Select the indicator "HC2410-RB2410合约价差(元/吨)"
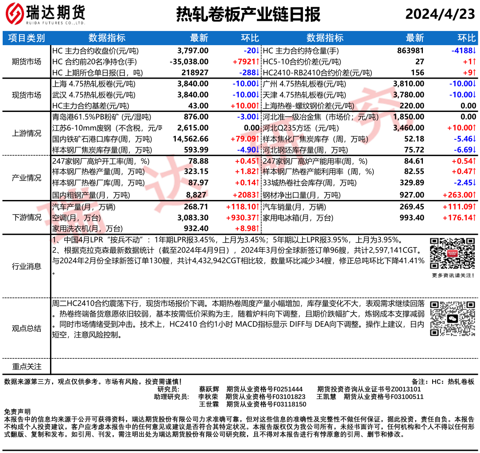Image resolution: width=480 pixels, height=453 pixels. point(317,73)
